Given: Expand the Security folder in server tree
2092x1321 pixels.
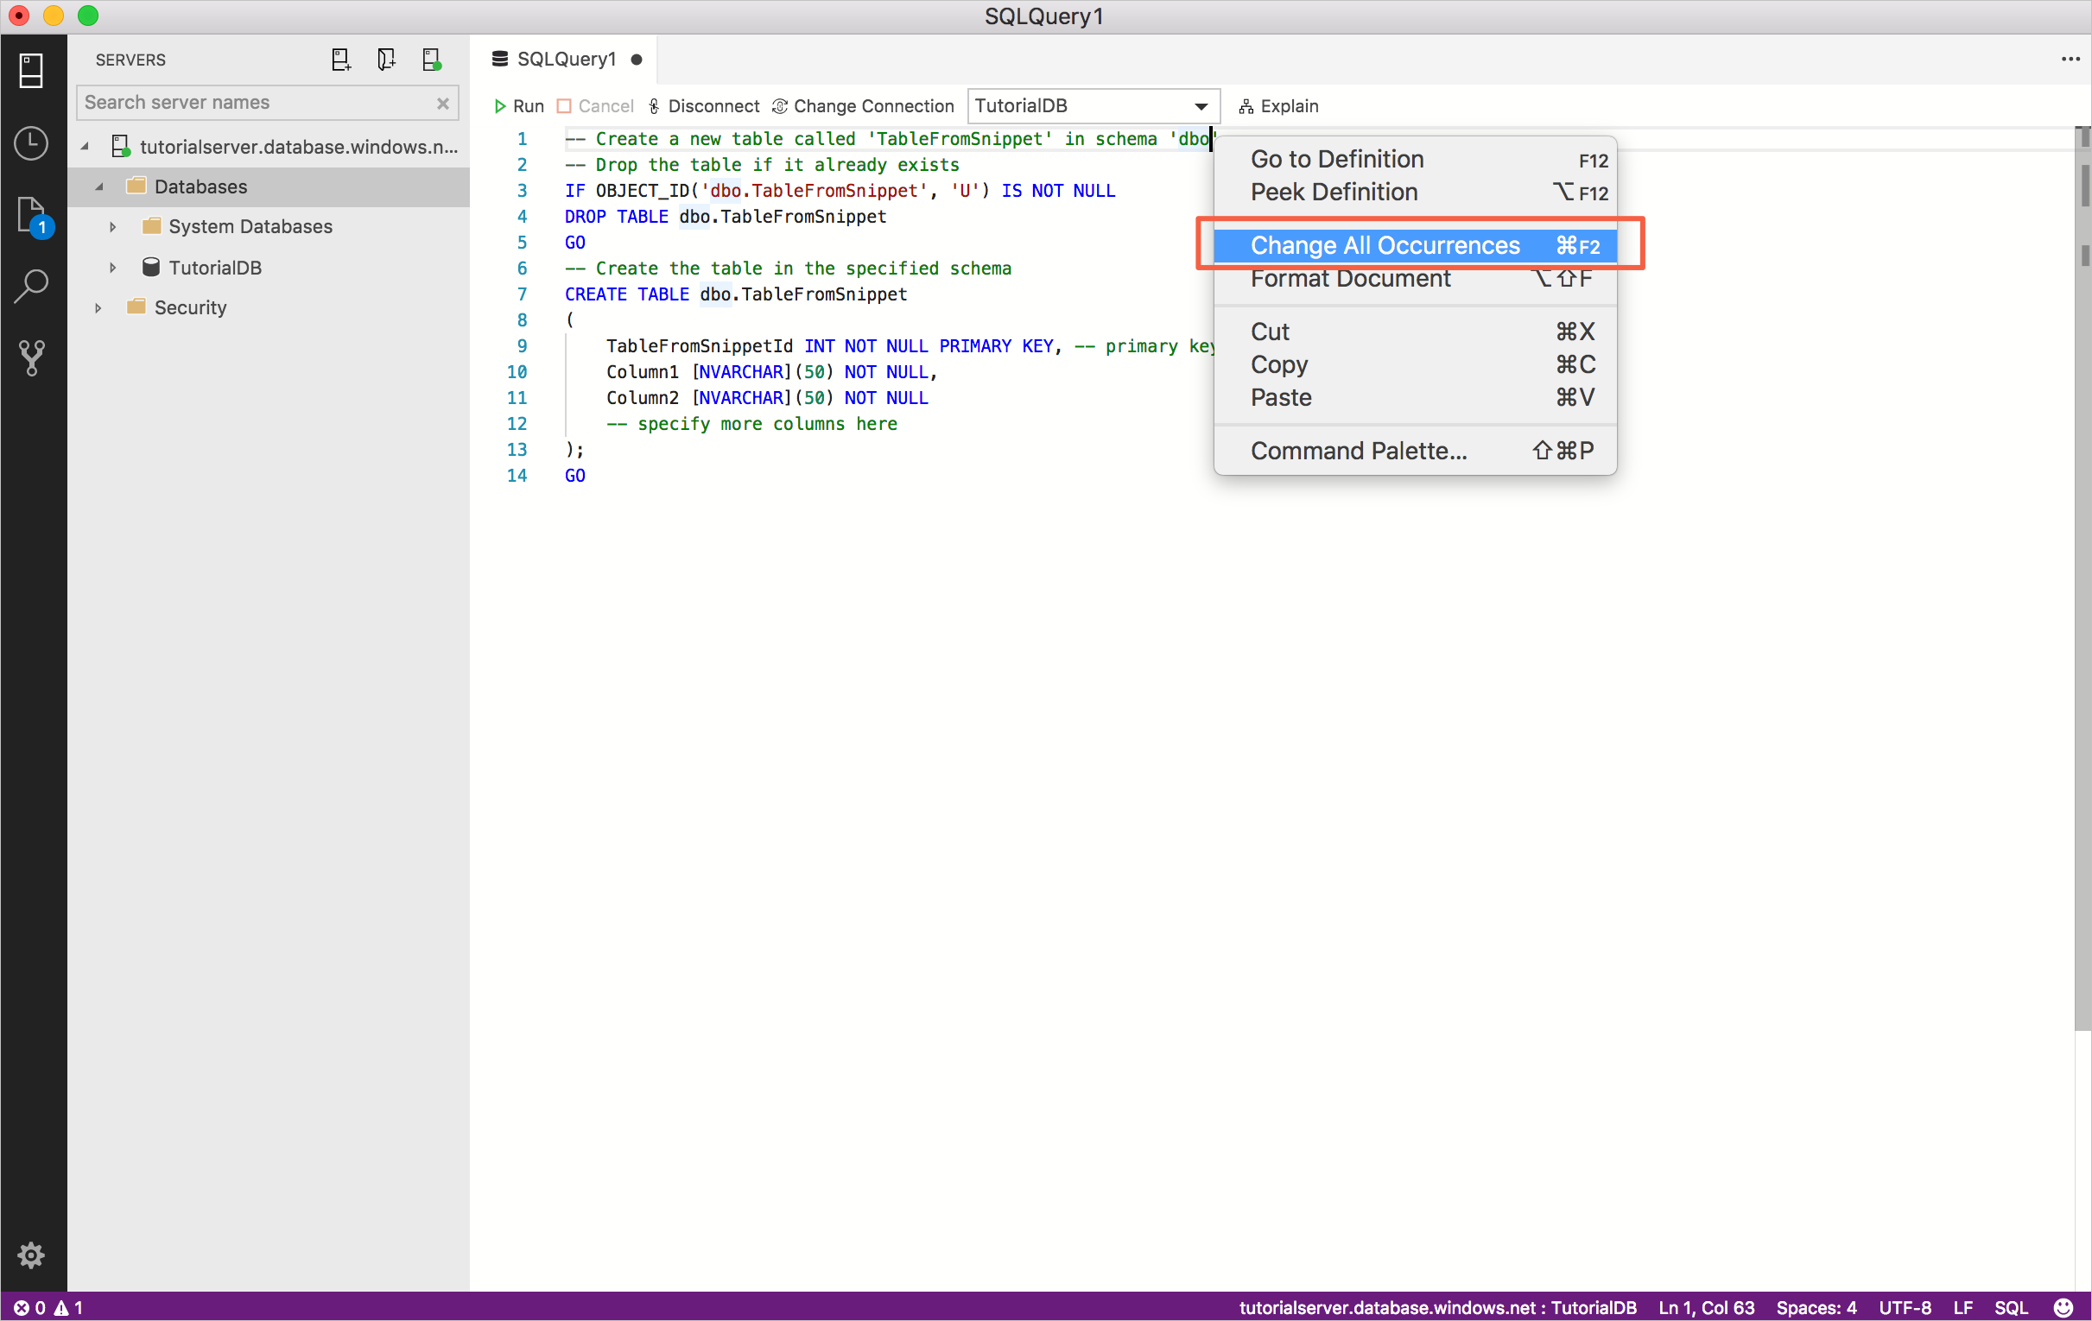Looking at the screenshot, I should point(98,307).
